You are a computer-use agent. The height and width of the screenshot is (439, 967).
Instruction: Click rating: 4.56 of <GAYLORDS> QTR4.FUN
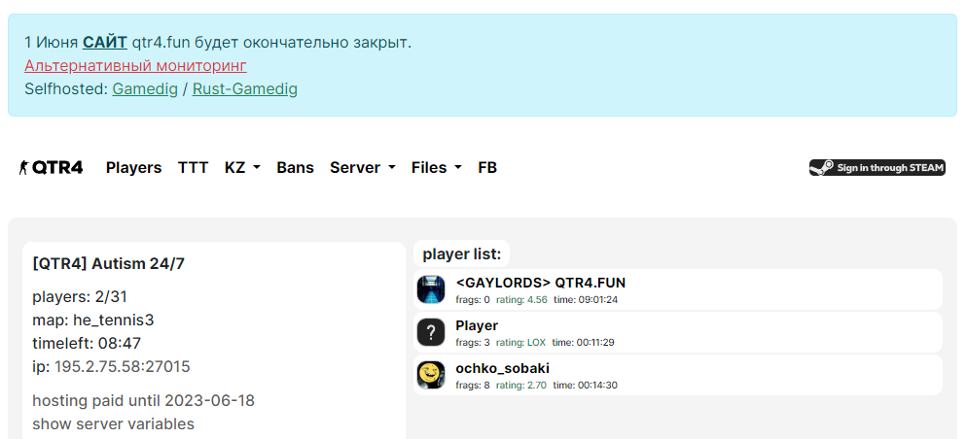click(521, 300)
